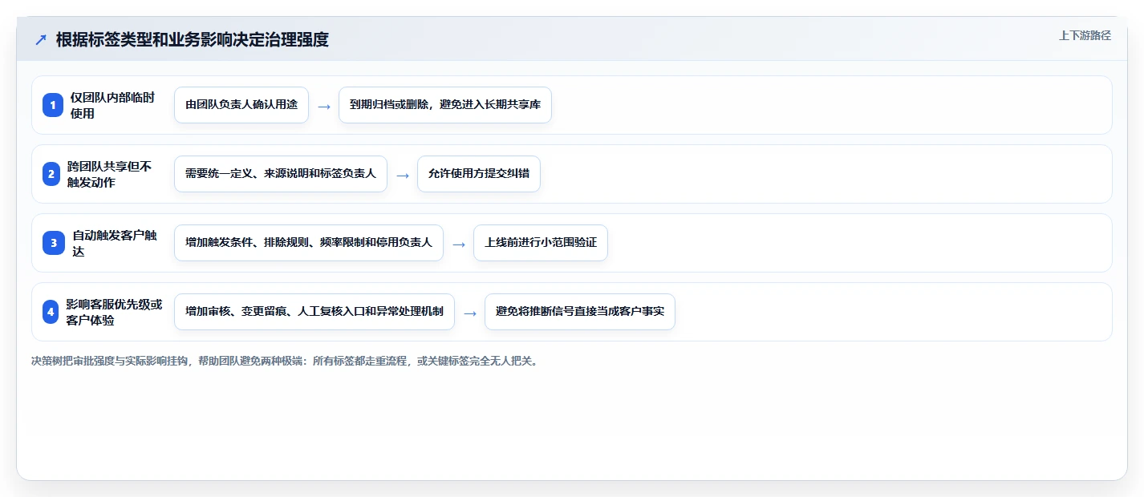The height and width of the screenshot is (497, 1144).
Task: Click the number 2 step badge
Action: pos(53,174)
